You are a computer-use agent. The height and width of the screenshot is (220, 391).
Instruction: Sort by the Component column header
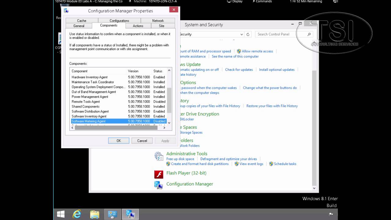pos(98,71)
